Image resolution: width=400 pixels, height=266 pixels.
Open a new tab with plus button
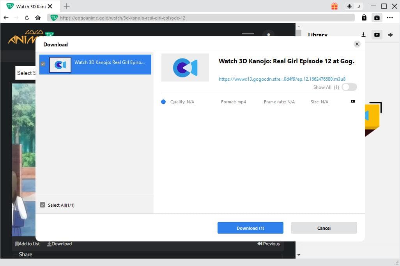(67, 6)
